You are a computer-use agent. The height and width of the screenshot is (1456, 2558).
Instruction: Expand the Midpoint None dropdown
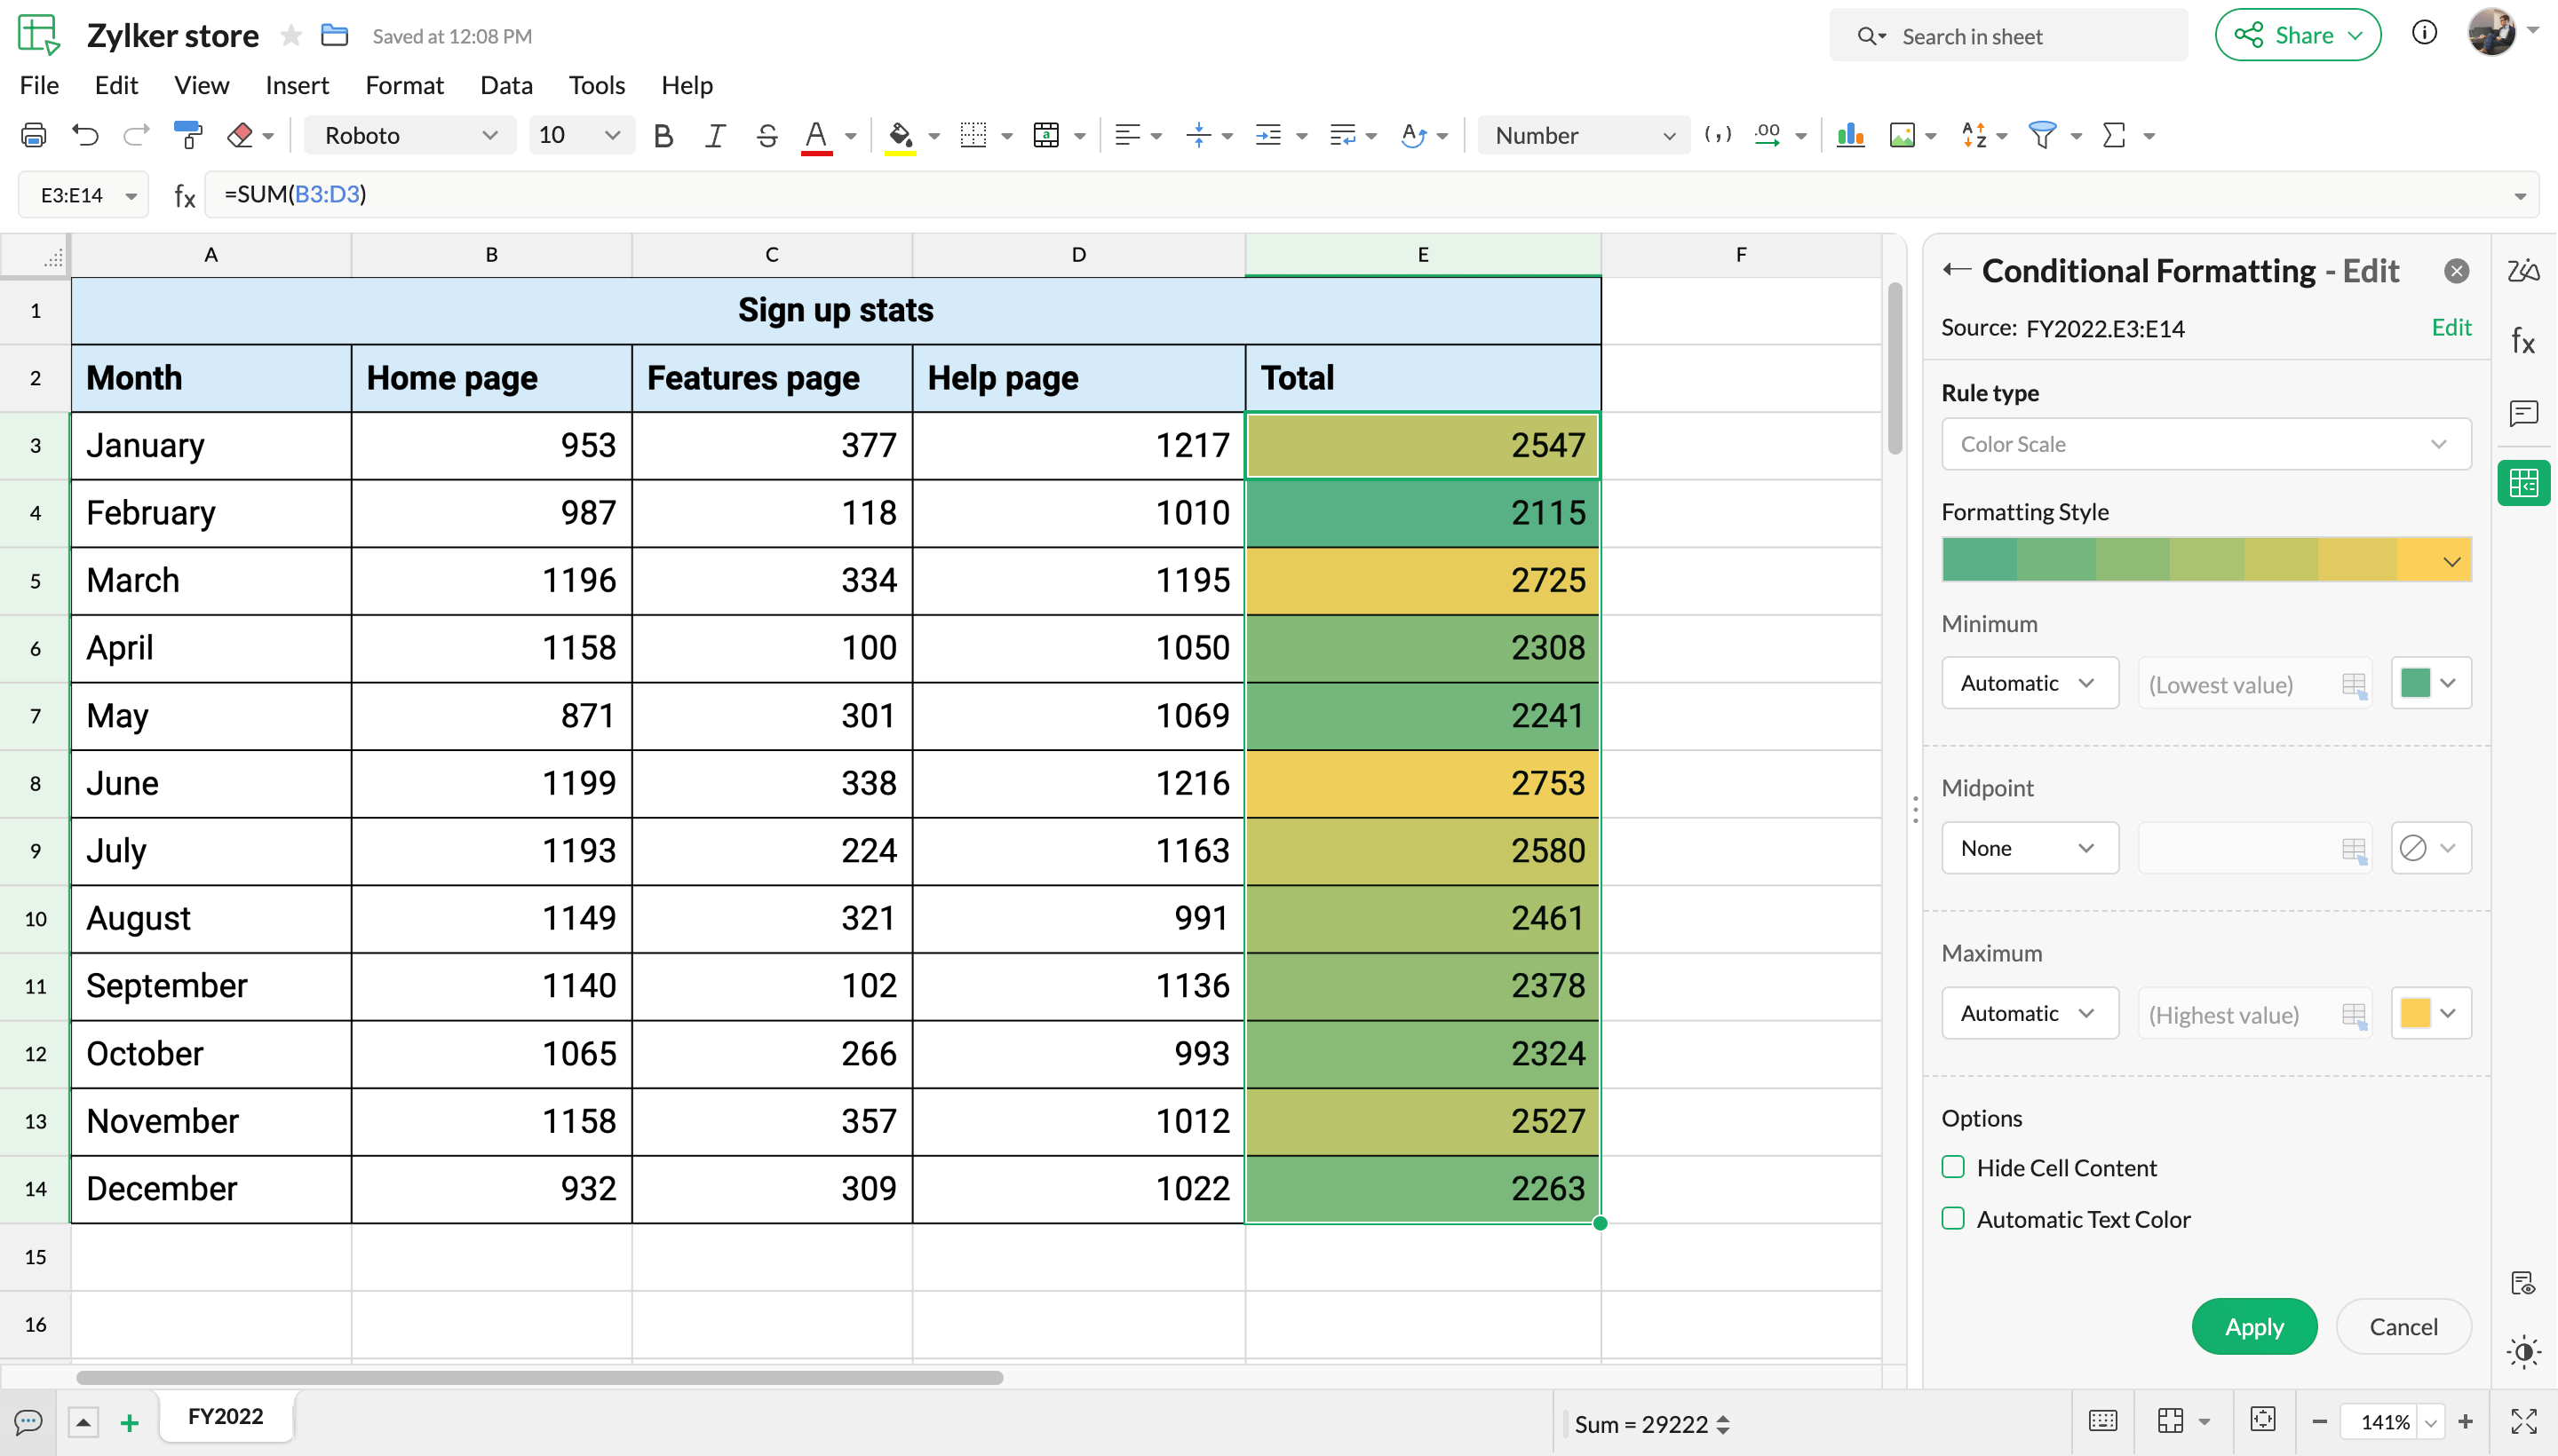pyautogui.click(x=2029, y=848)
